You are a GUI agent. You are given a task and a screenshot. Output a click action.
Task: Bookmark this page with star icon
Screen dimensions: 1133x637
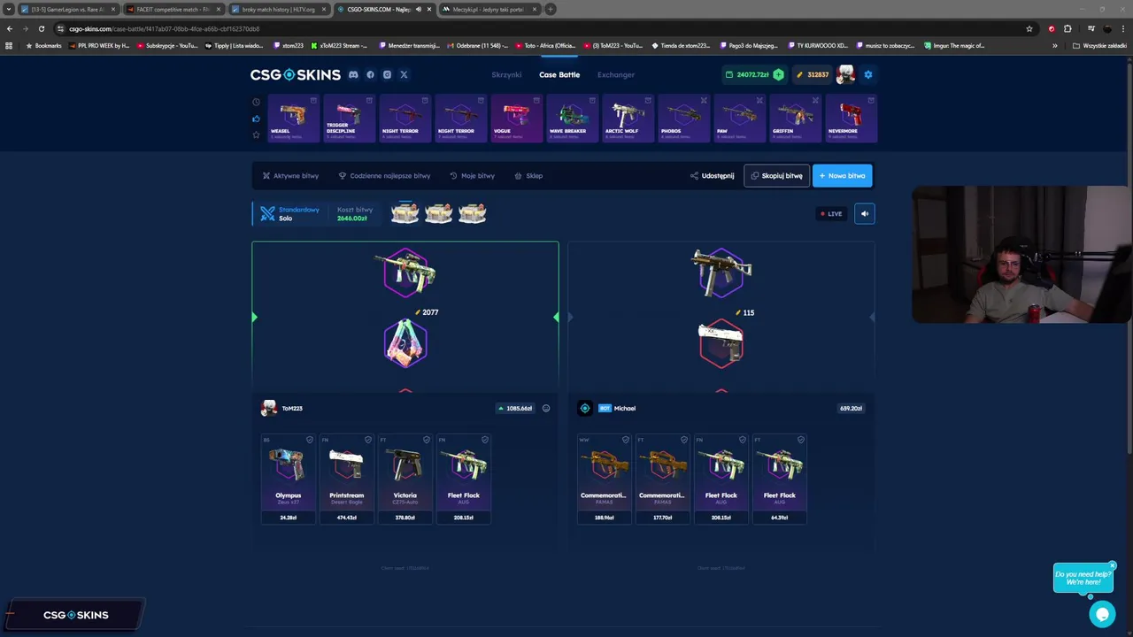[x=1029, y=28]
